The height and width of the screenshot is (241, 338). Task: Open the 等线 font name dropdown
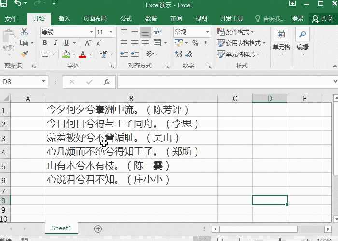(x=92, y=32)
